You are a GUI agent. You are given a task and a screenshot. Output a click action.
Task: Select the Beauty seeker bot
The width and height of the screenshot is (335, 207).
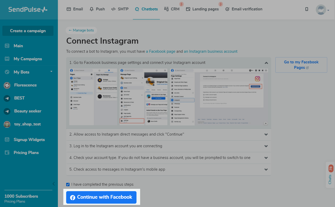pos(28,111)
